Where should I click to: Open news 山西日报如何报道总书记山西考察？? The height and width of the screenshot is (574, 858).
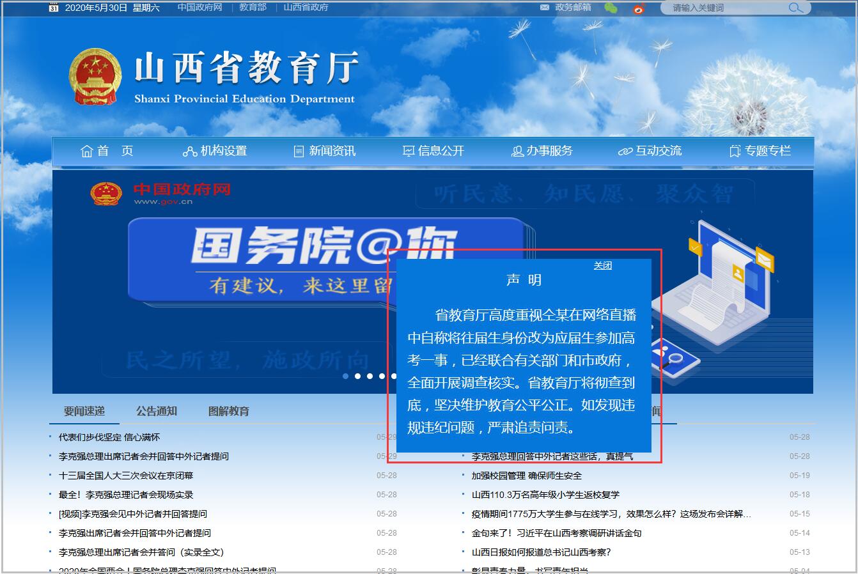tap(542, 552)
